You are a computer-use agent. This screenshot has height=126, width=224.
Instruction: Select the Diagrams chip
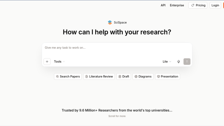(x=143, y=76)
